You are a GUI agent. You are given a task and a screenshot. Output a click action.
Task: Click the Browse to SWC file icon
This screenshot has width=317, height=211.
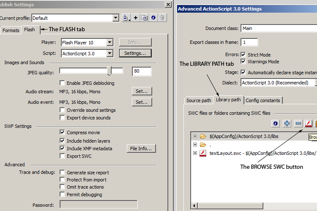(x=309, y=123)
